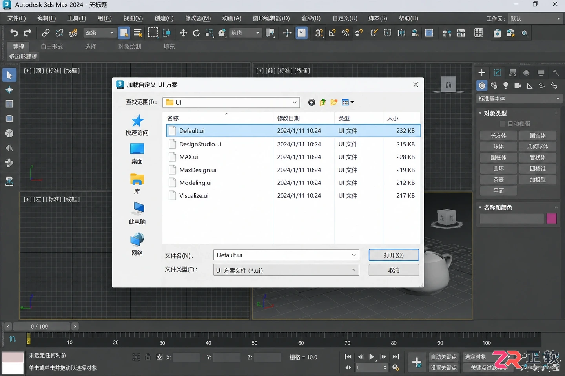Toggle the Angle Snap icon
Image resolution: width=565 pixels, height=376 pixels.
tap(332, 33)
